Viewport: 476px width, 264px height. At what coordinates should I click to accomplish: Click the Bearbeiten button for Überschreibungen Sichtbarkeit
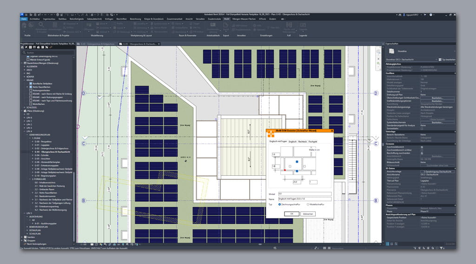click(437, 98)
